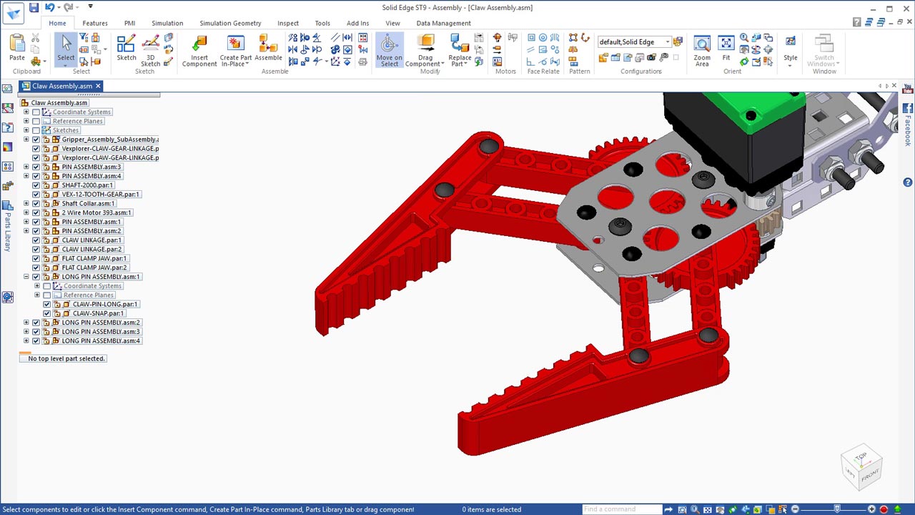
Task: Open the Style button menu
Action: [x=790, y=50]
